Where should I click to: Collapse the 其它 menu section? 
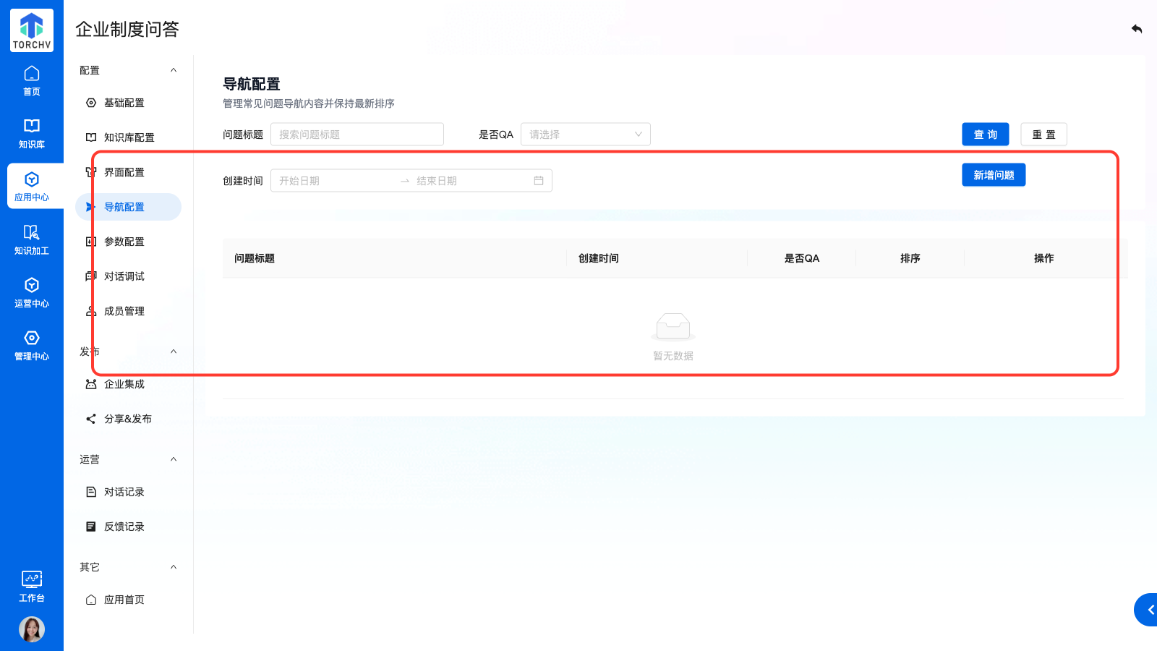174,567
